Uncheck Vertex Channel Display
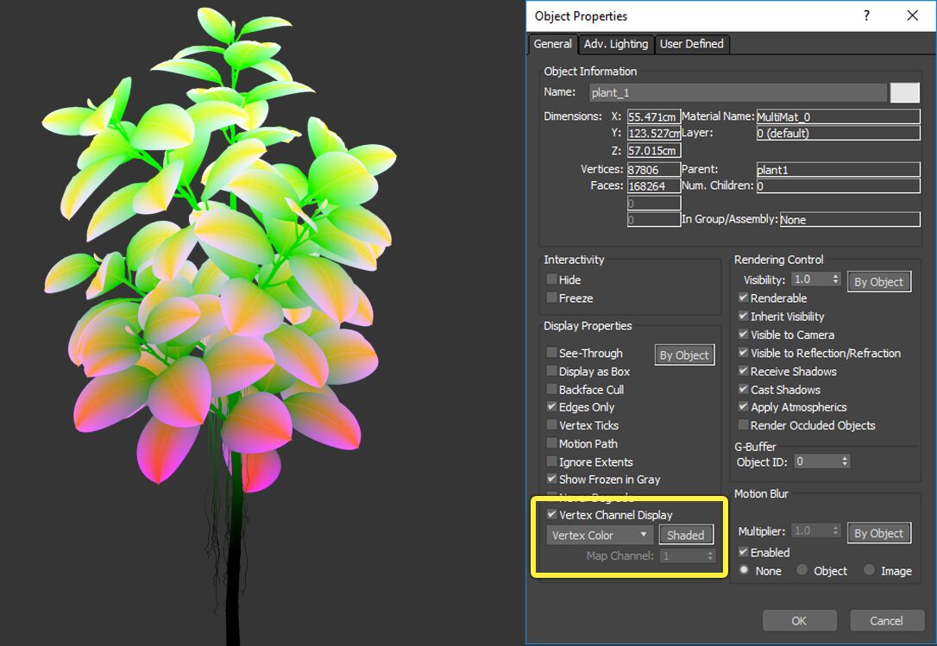 552,514
